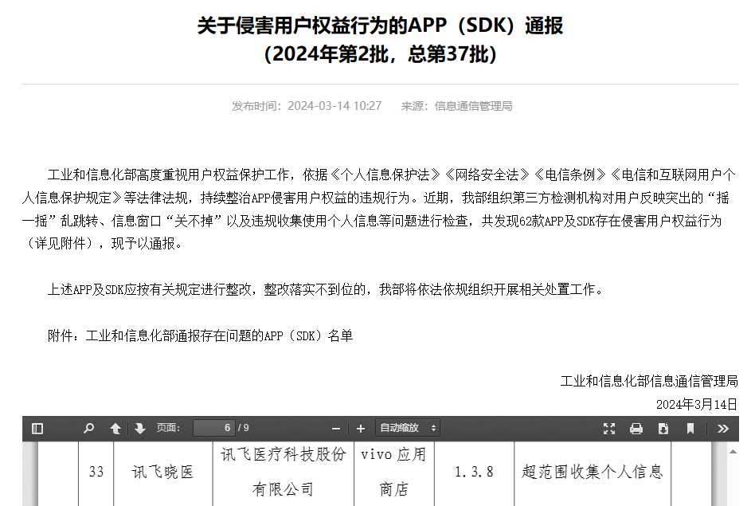This screenshot has height=506, width=755.
Task: Go to next PDF page
Action: tap(139, 429)
